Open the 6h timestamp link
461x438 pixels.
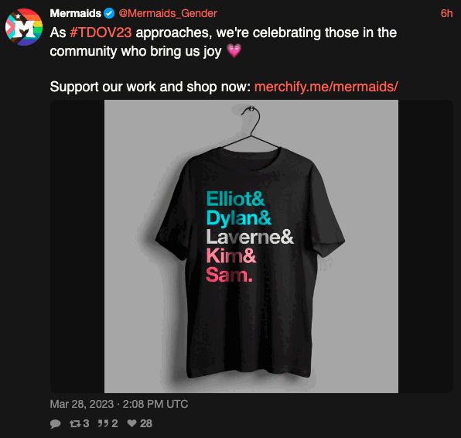(x=446, y=13)
